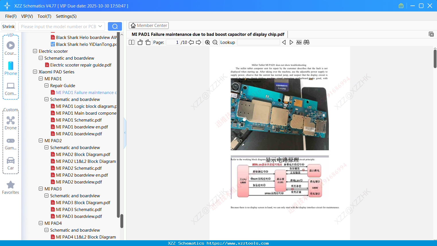This screenshot has width=437, height=246.
Task: Open the Tool menu
Action: click(x=44, y=16)
